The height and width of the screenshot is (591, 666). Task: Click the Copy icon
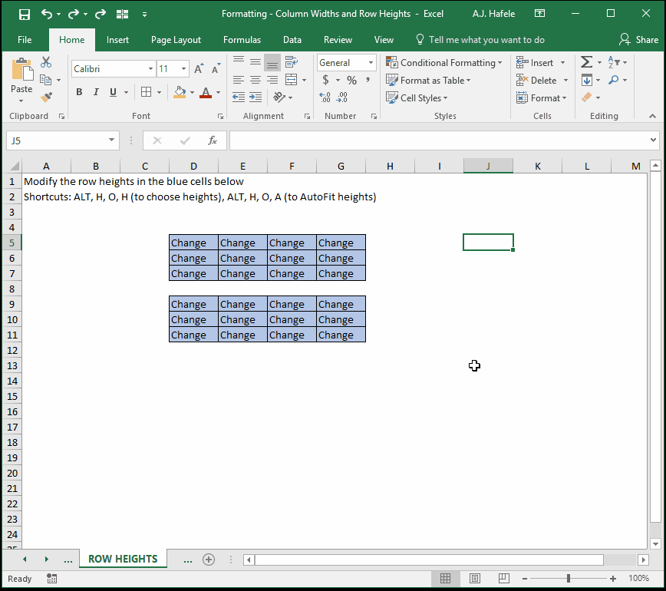45,80
